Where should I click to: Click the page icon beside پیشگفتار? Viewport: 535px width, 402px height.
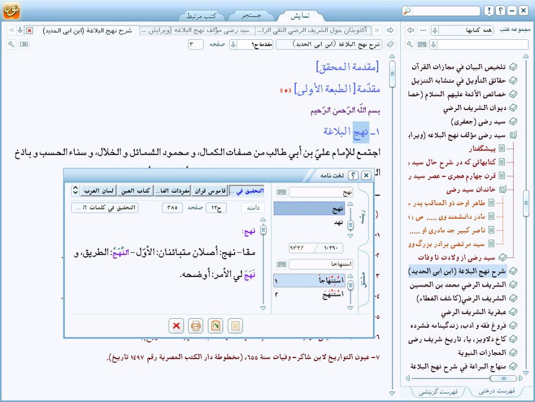point(502,148)
